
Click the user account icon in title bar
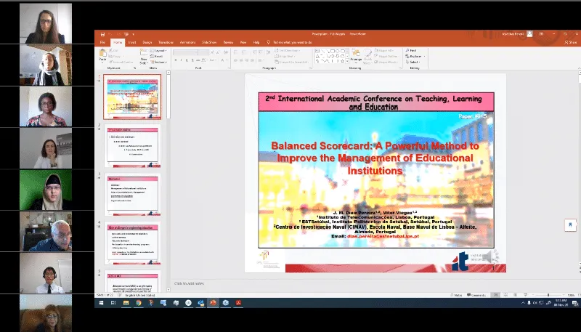coord(530,34)
